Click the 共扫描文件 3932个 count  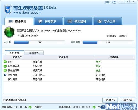pos(28,36)
